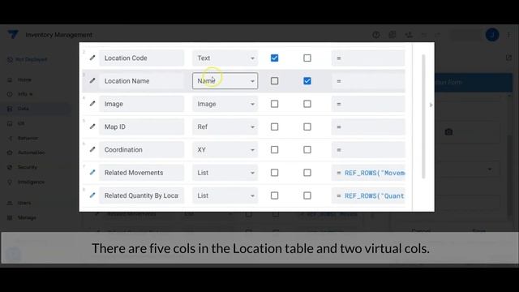Image resolution: width=519 pixels, height=292 pixels.
Task: Uncheck the Key checkbox for Location Code
Action: tap(274, 58)
